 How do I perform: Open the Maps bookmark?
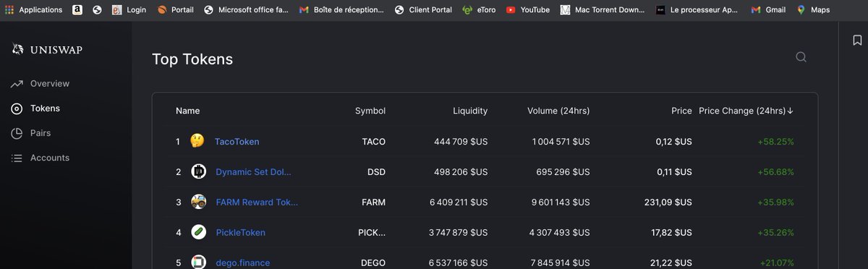click(x=813, y=10)
